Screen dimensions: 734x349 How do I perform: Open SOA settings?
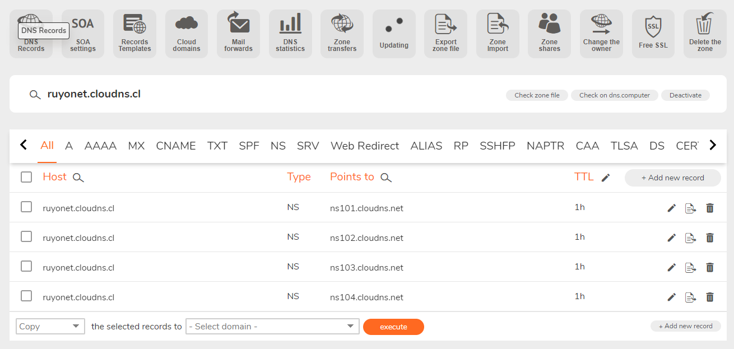[x=83, y=34]
